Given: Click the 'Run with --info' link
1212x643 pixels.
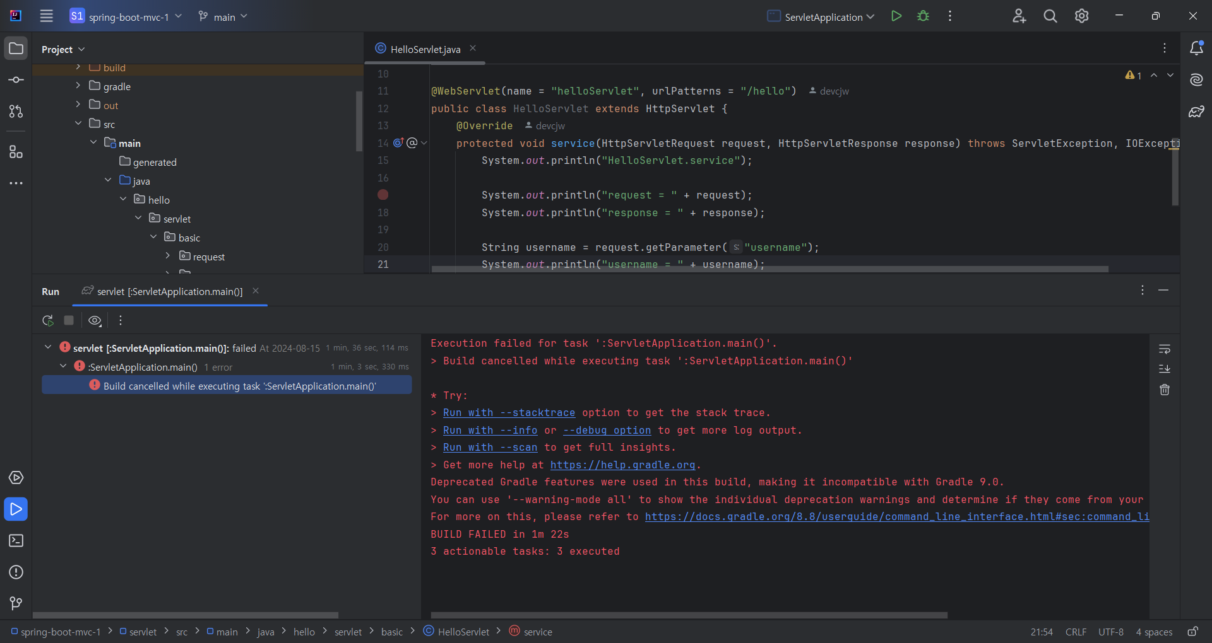Looking at the screenshot, I should pos(490,431).
